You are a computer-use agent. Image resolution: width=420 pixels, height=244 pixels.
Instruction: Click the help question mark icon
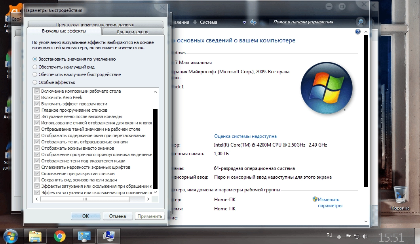point(357,32)
